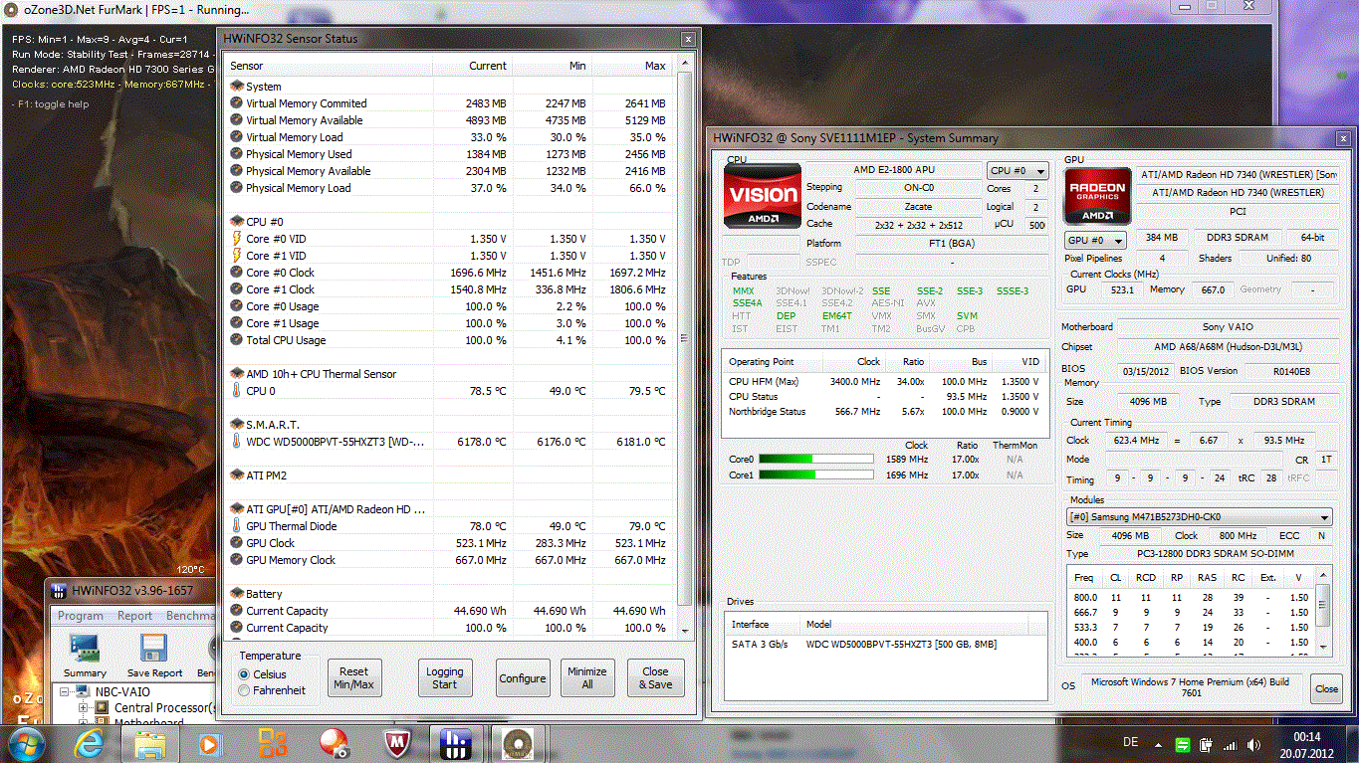This screenshot has height=763, width=1359.
Task: Click the Close & Save button
Action: pyautogui.click(x=656, y=677)
